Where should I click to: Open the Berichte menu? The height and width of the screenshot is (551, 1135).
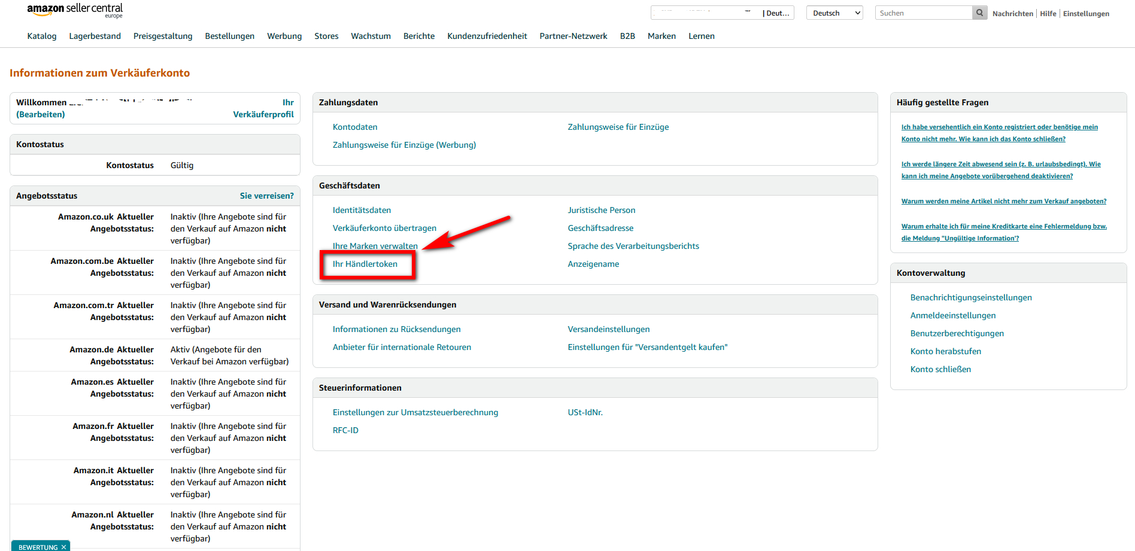pyautogui.click(x=419, y=36)
